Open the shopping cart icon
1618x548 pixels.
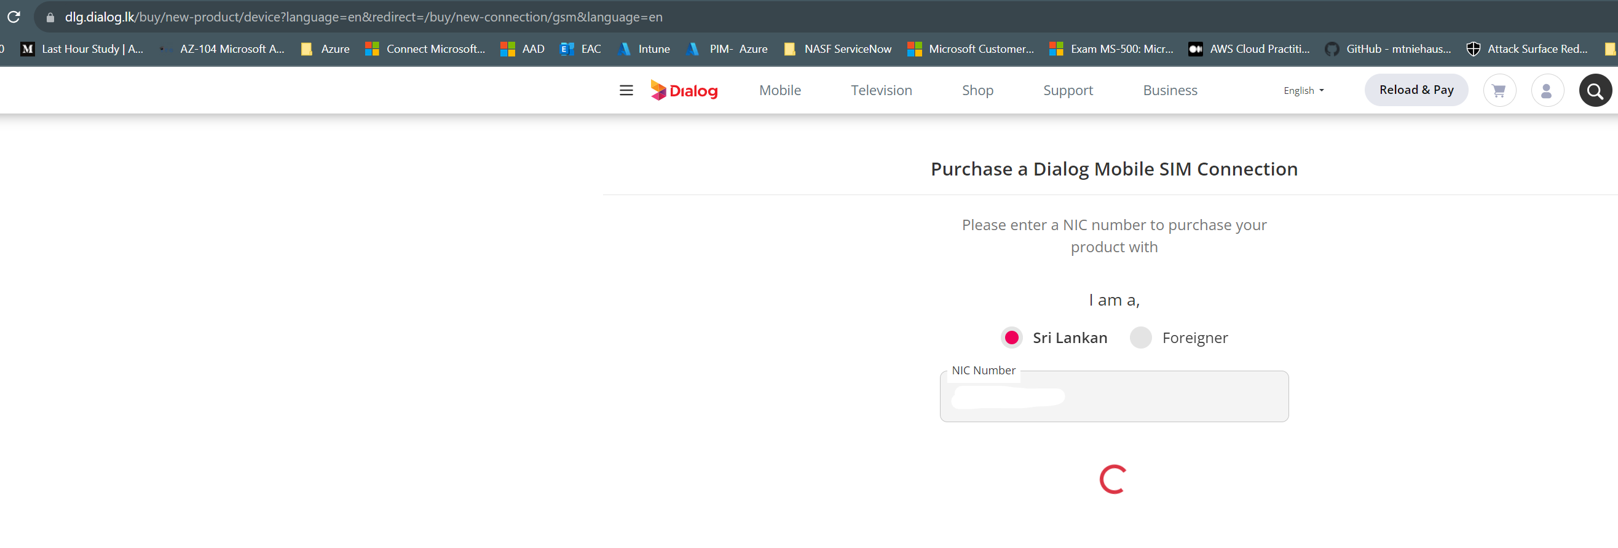click(1499, 90)
